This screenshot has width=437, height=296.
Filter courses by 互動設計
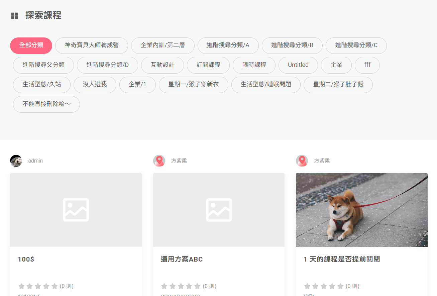(x=162, y=65)
